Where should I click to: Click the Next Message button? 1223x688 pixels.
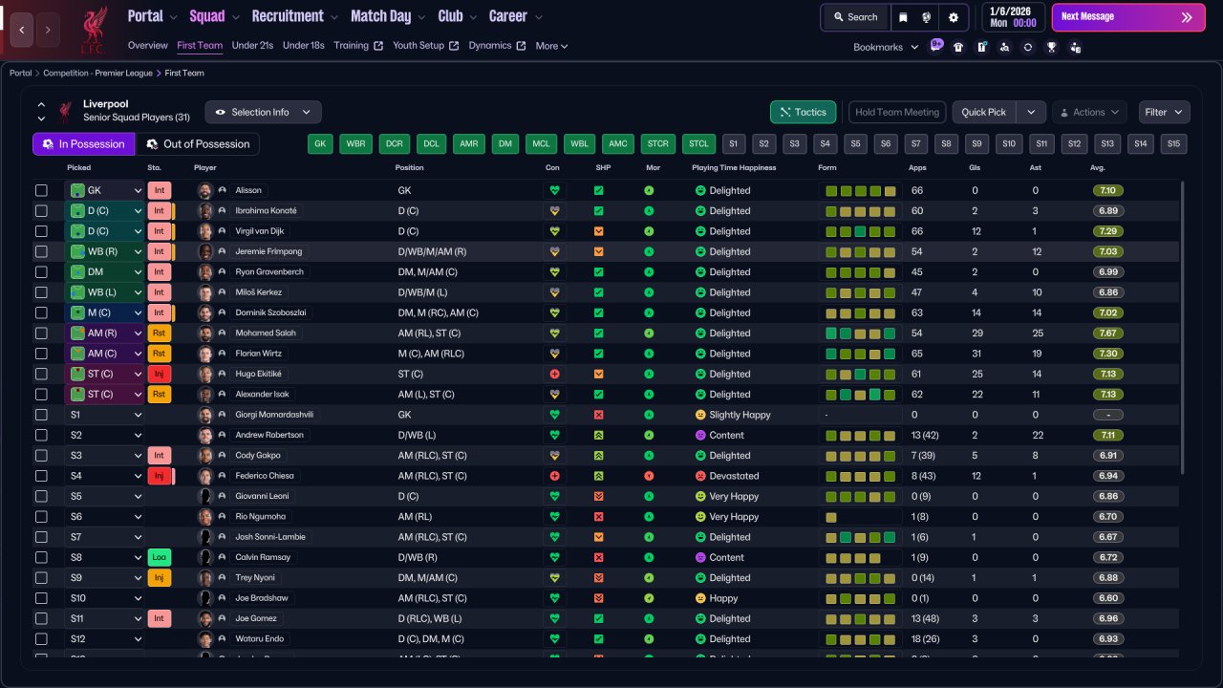(x=1126, y=17)
